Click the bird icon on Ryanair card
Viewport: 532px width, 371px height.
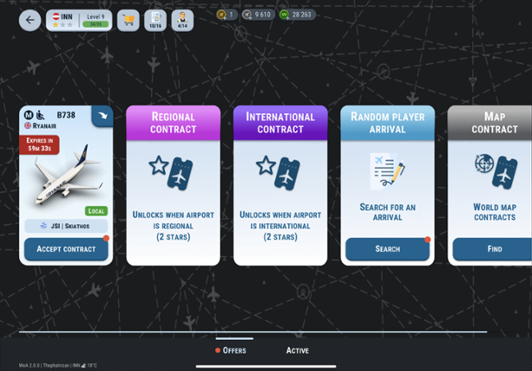point(103,116)
